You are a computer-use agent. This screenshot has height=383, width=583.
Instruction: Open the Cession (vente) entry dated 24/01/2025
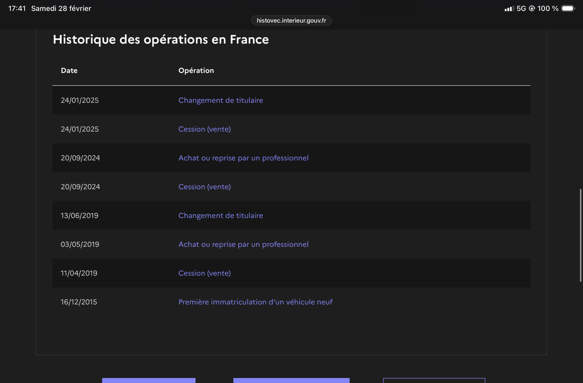tap(205, 129)
